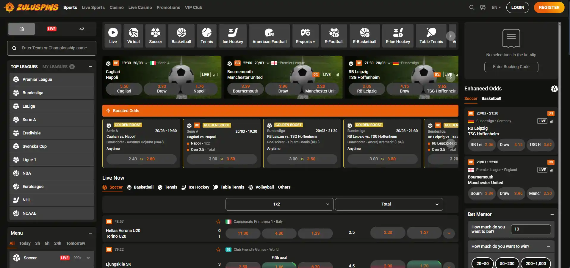Viewport: 570px width, 268px height.
Task: Filter menu by Tomorrow
Action: click(x=76, y=243)
